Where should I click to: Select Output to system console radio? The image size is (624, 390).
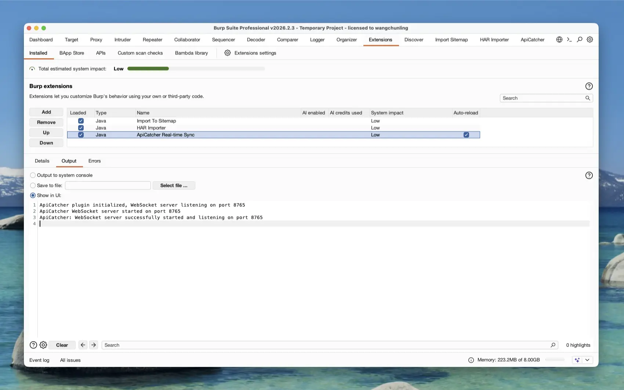[33, 175]
